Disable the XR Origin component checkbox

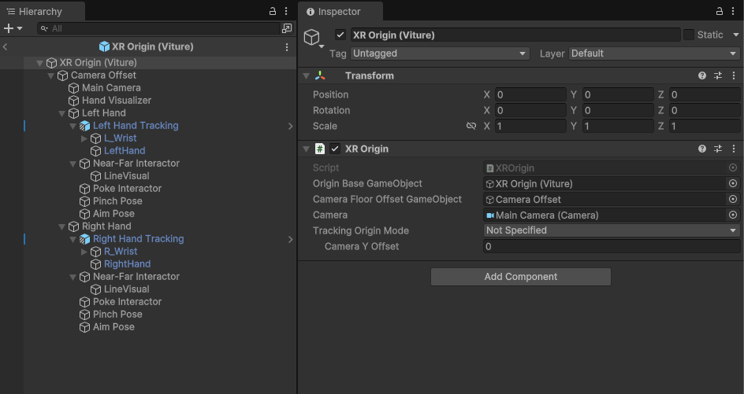pyautogui.click(x=335, y=149)
